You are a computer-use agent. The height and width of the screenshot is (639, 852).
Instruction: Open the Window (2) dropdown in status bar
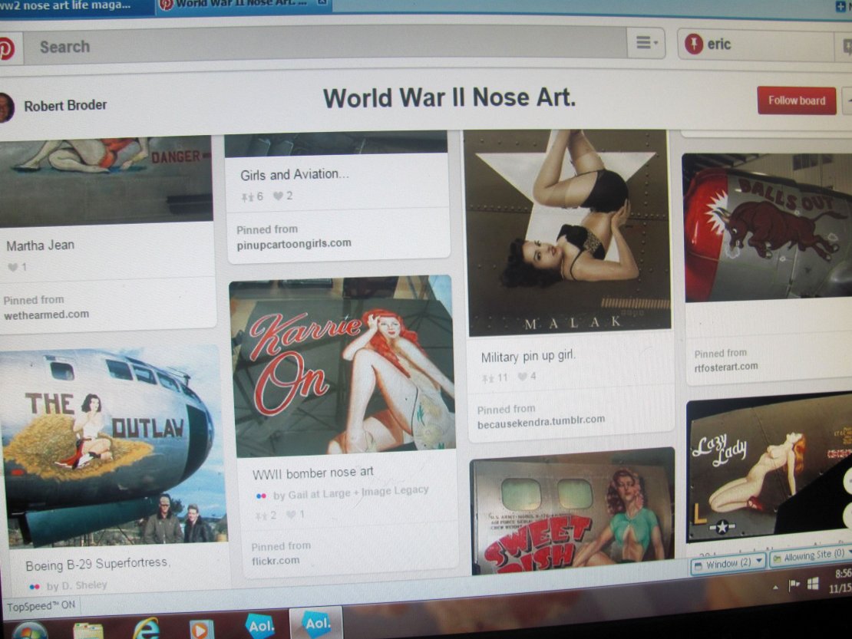[728, 564]
